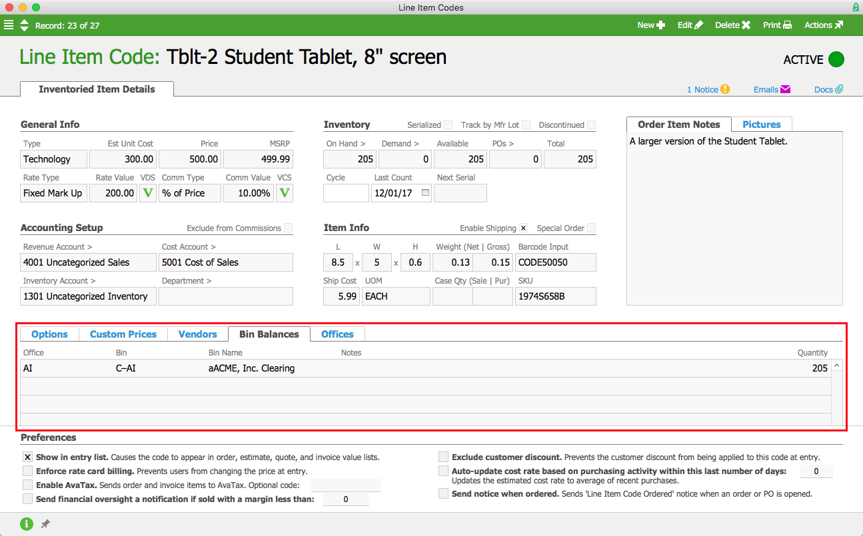Switch to the Pictures tab
This screenshot has height=536, width=863.
(762, 125)
